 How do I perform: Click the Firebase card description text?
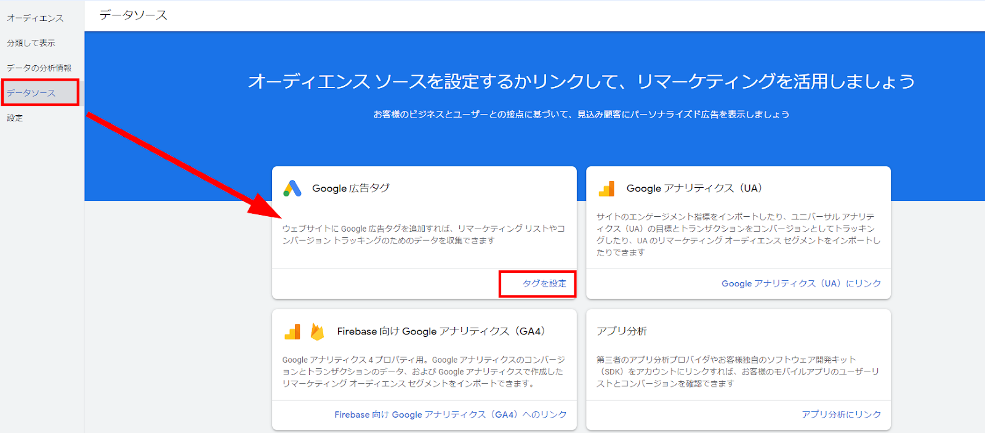click(424, 371)
